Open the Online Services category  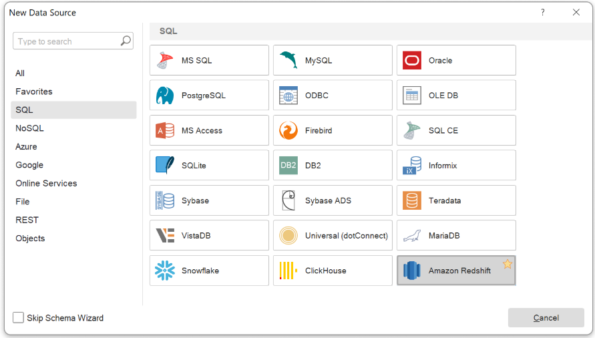point(73,184)
